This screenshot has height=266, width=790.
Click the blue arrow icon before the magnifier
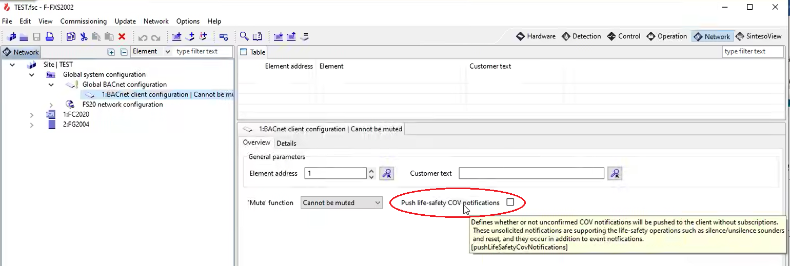[224, 37]
